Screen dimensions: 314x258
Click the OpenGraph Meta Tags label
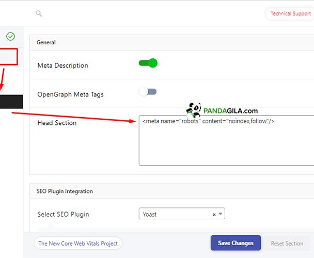70,94
